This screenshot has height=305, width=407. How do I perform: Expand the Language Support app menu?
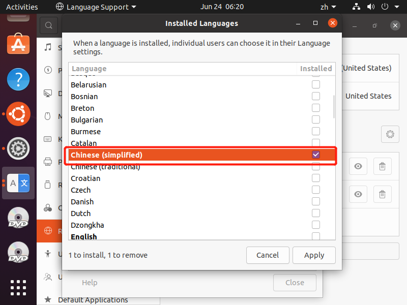click(x=96, y=7)
